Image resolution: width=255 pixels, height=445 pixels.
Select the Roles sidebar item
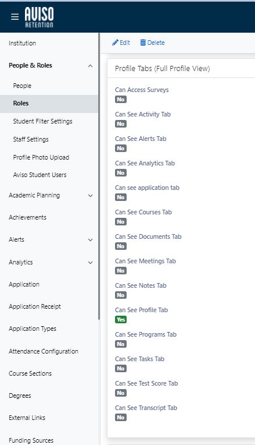49,103
